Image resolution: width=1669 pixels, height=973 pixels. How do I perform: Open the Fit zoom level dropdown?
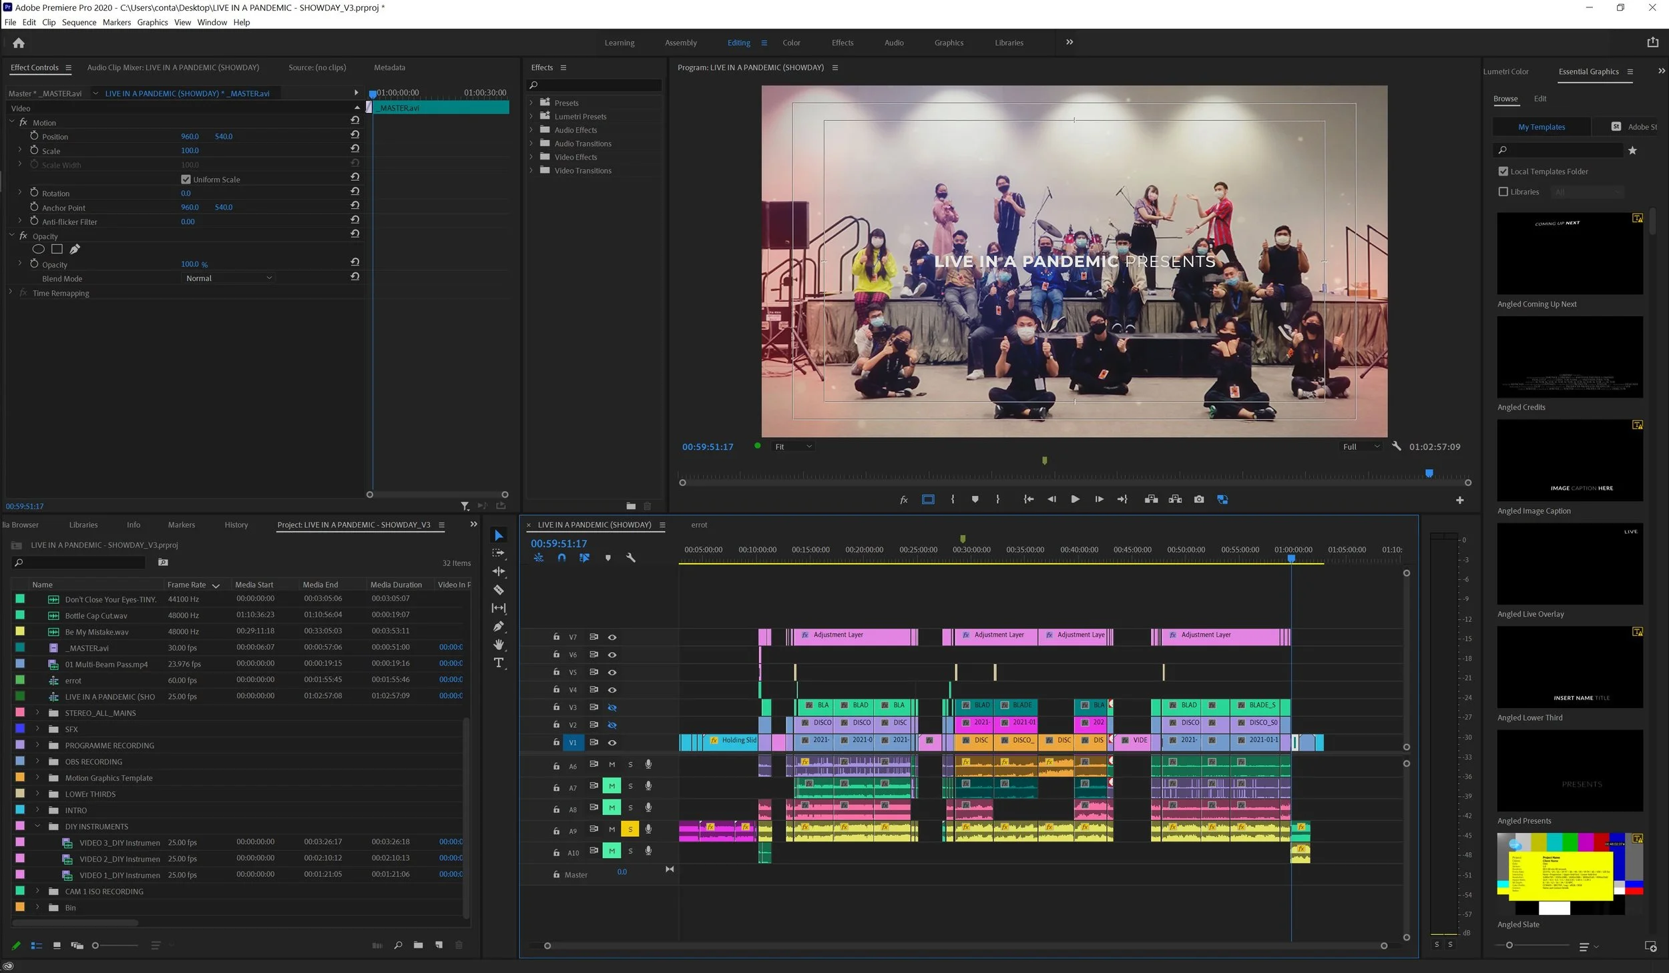pyautogui.click(x=792, y=446)
